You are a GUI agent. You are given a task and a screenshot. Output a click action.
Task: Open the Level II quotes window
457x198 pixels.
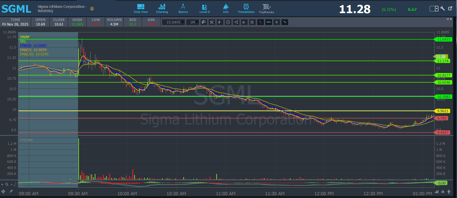[x=205, y=9]
